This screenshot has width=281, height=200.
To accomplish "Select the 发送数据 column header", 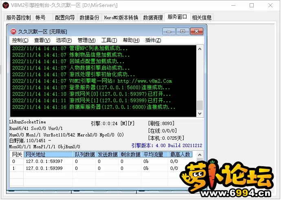I will (107, 154).
